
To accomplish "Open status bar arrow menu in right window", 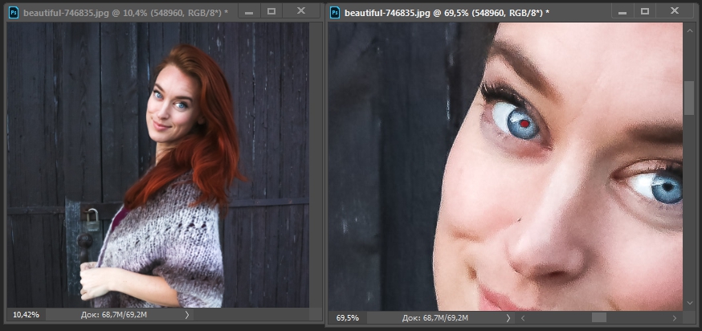I will (x=508, y=318).
